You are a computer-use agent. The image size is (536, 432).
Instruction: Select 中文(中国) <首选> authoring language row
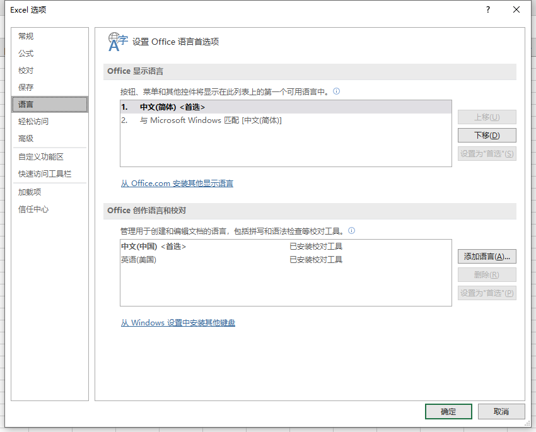286,247
